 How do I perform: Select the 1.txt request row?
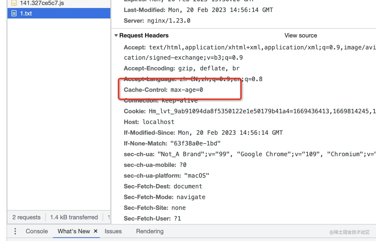59,13
